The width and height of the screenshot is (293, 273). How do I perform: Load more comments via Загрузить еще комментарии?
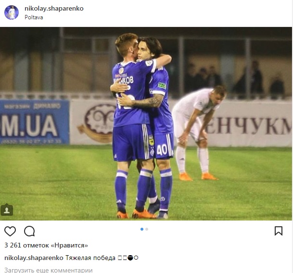pyautogui.click(x=49, y=270)
